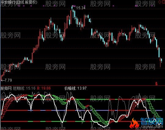Click the 15.34 high price label
This screenshot has height=130, width=165.
pos(81,8)
